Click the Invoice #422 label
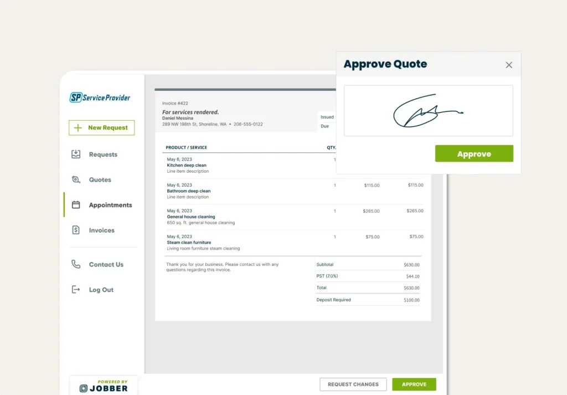The image size is (567, 395). click(175, 103)
